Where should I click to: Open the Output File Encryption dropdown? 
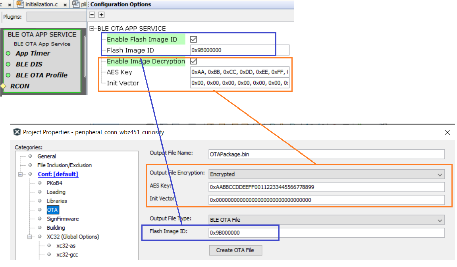point(326,174)
